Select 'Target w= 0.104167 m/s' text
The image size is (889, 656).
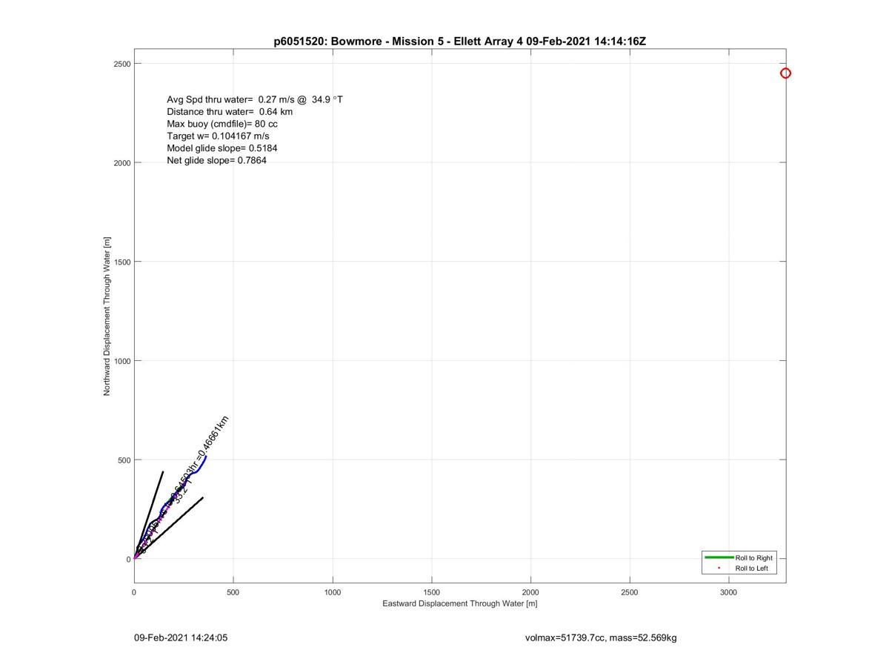point(218,136)
